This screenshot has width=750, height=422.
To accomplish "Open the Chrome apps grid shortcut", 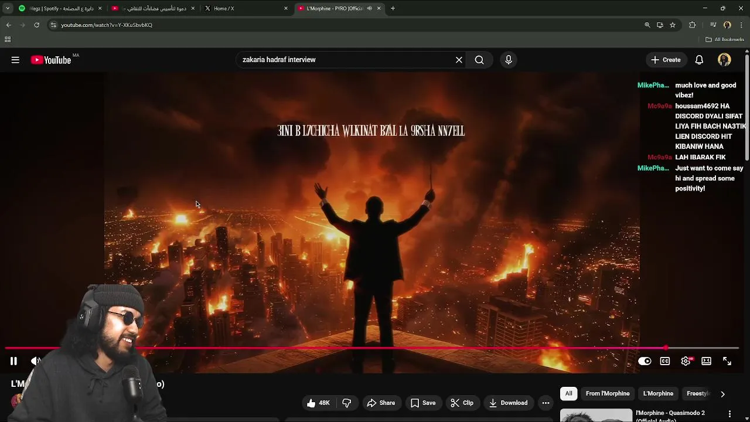I will [8, 39].
